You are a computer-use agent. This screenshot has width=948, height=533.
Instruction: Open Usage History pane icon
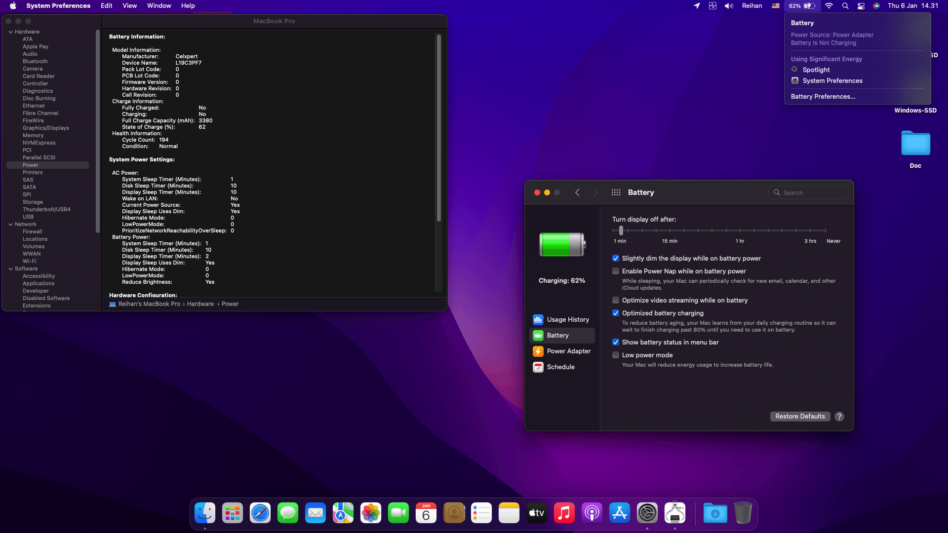click(x=538, y=320)
